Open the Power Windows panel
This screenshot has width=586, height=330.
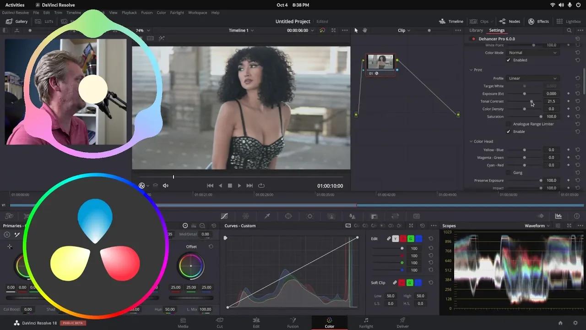tap(288, 216)
